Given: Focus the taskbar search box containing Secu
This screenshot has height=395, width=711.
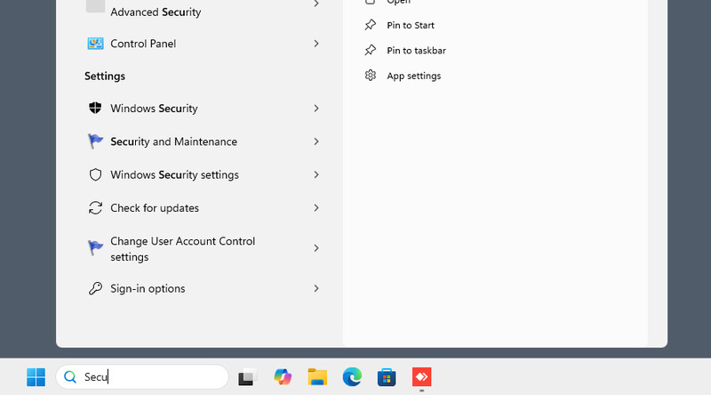Looking at the screenshot, I should tap(142, 377).
